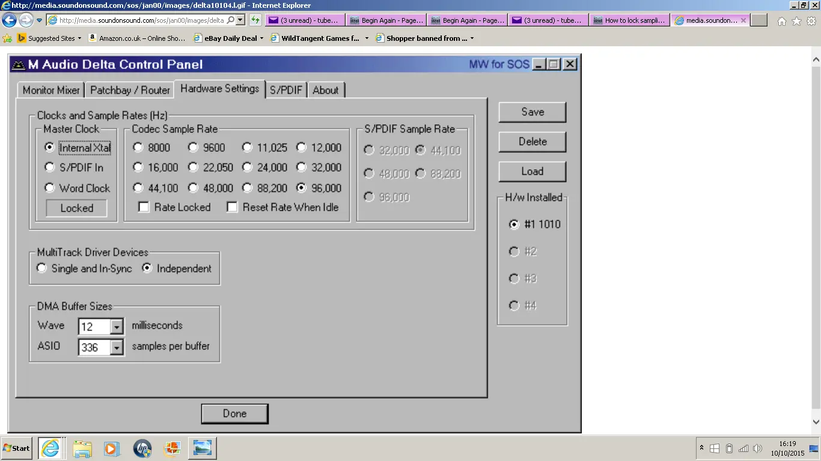
Task: Click the Internet Explorer taskbar icon
Action: tap(51, 448)
